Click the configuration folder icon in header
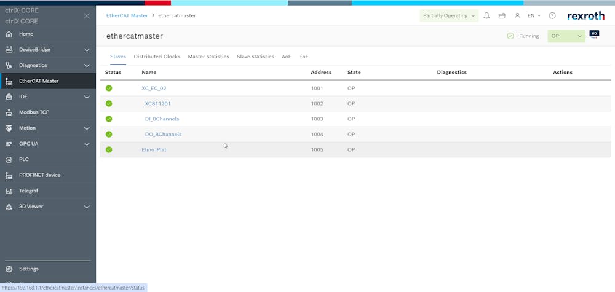 (x=502, y=15)
